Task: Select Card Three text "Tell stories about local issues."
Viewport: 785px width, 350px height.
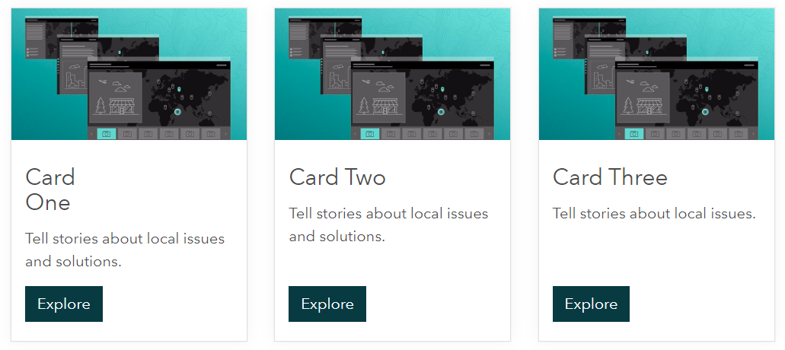Action: point(654,214)
